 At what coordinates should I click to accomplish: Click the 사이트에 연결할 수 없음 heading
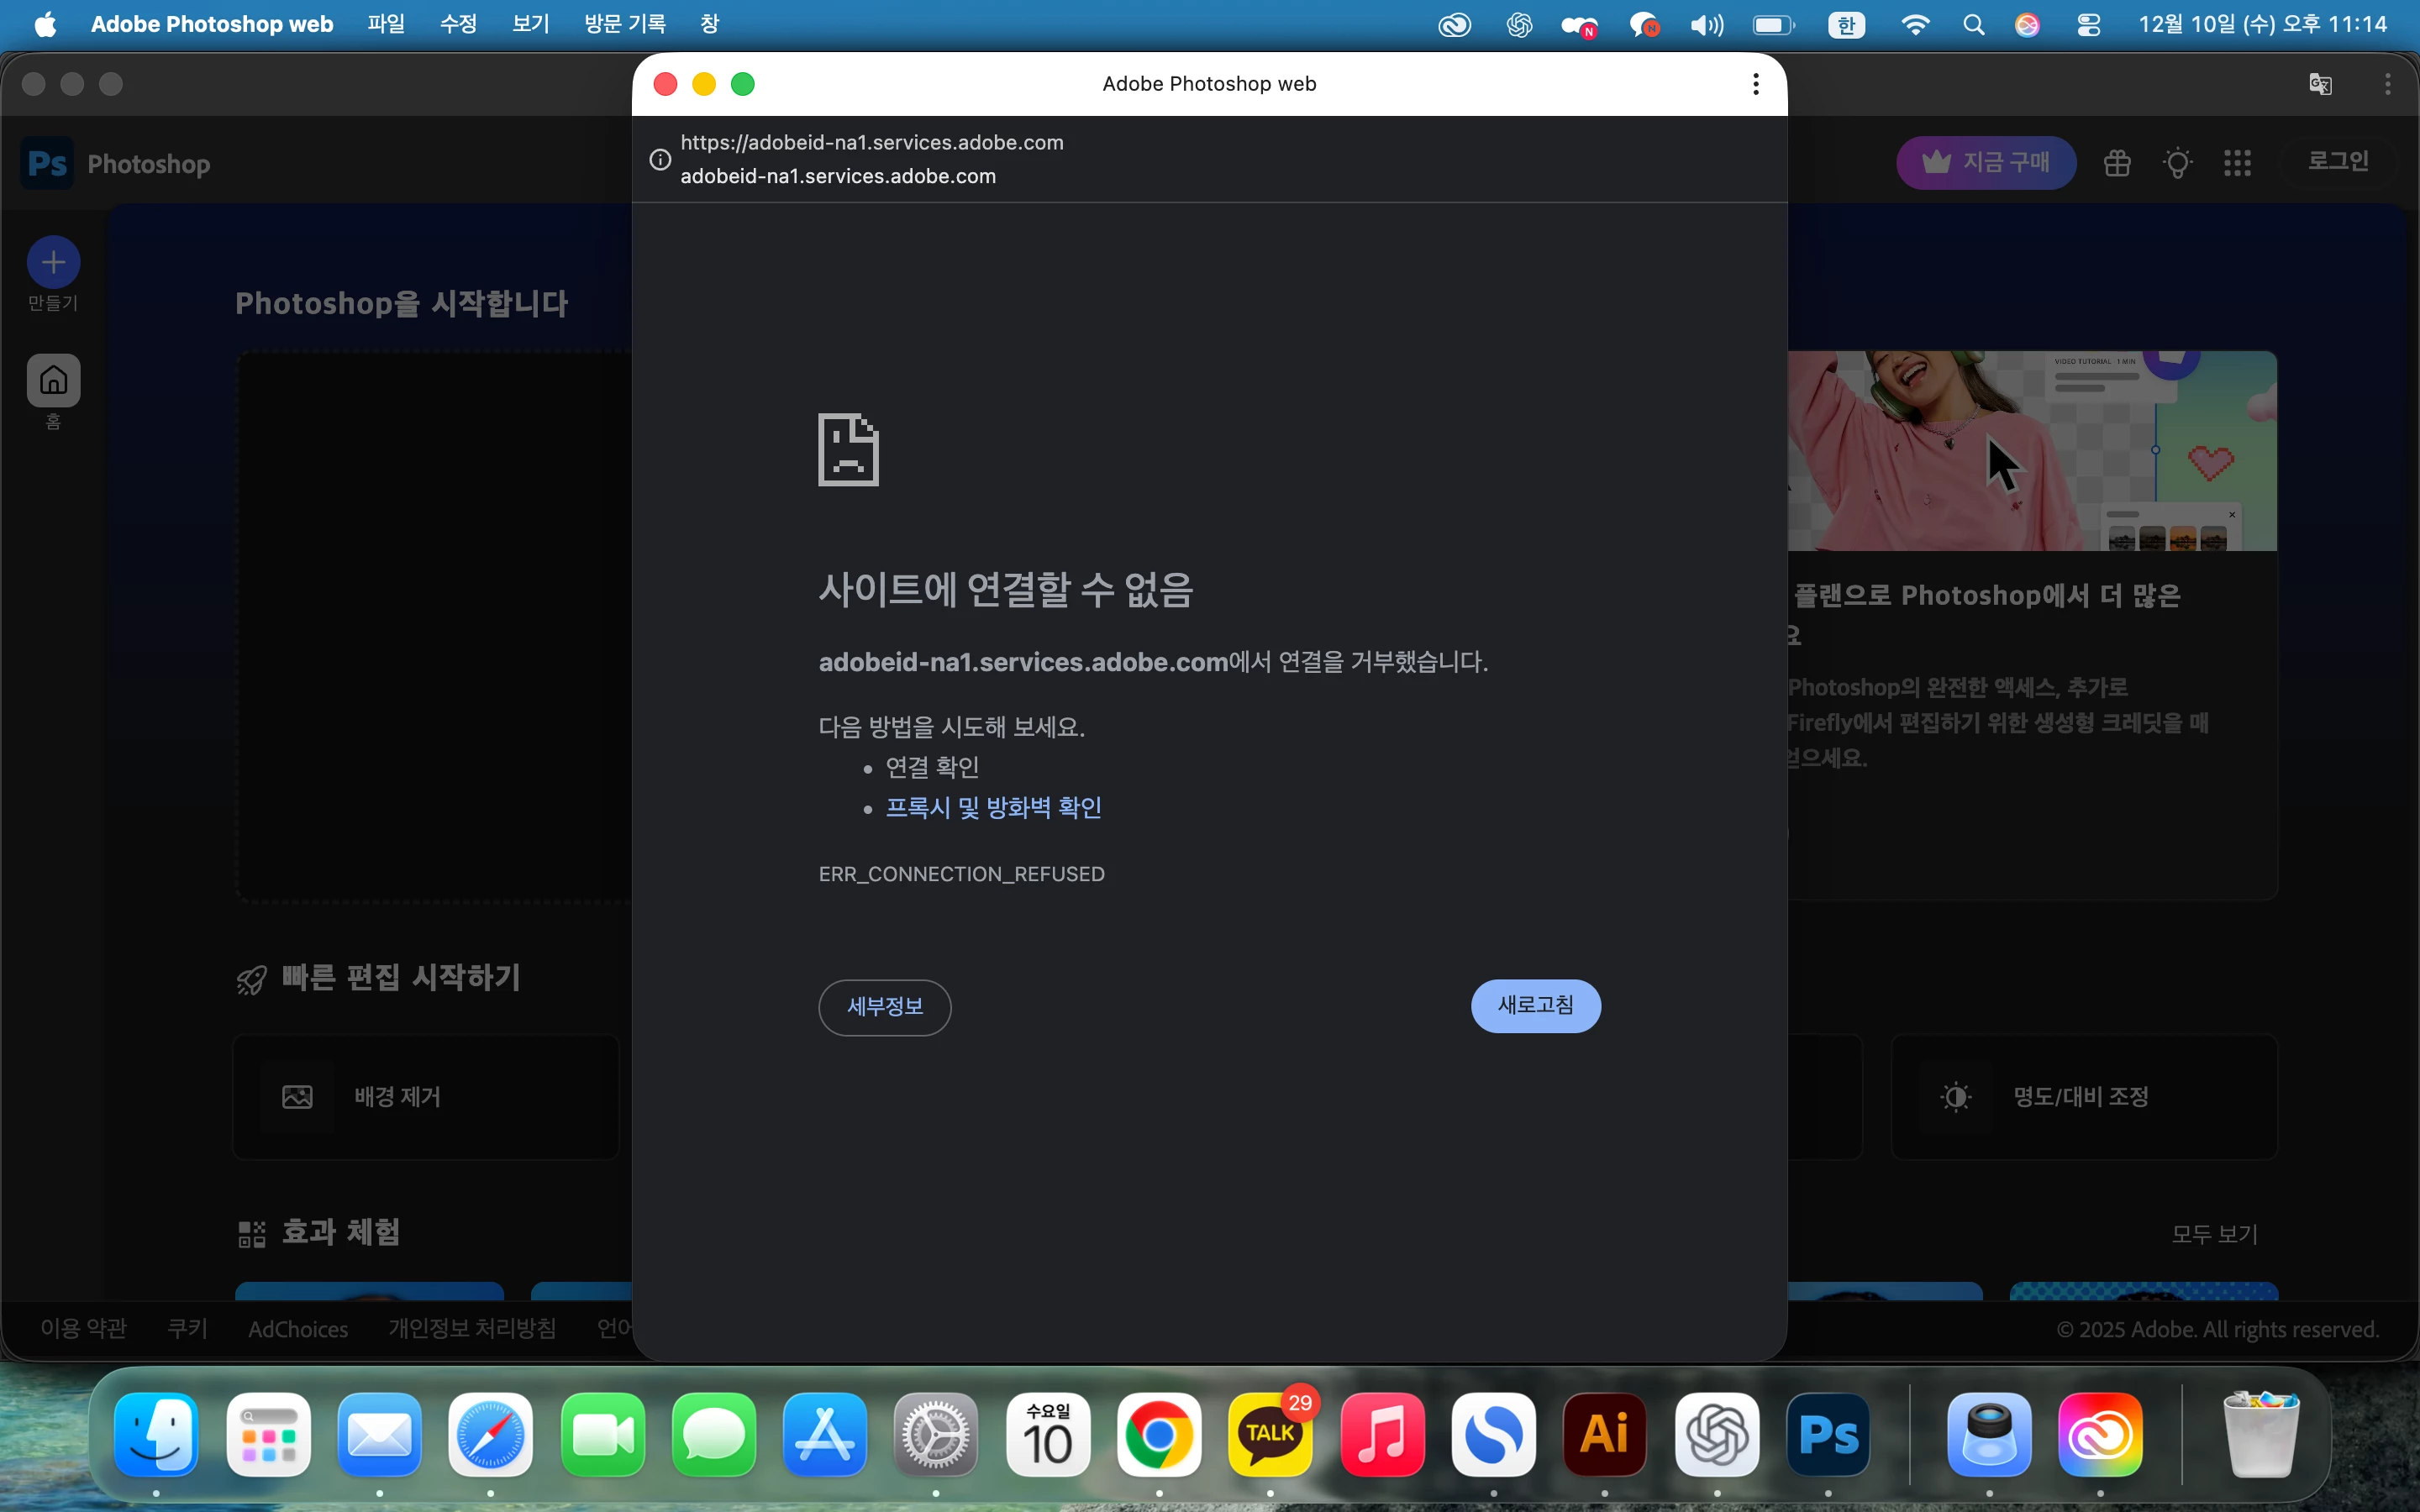(x=1006, y=590)
